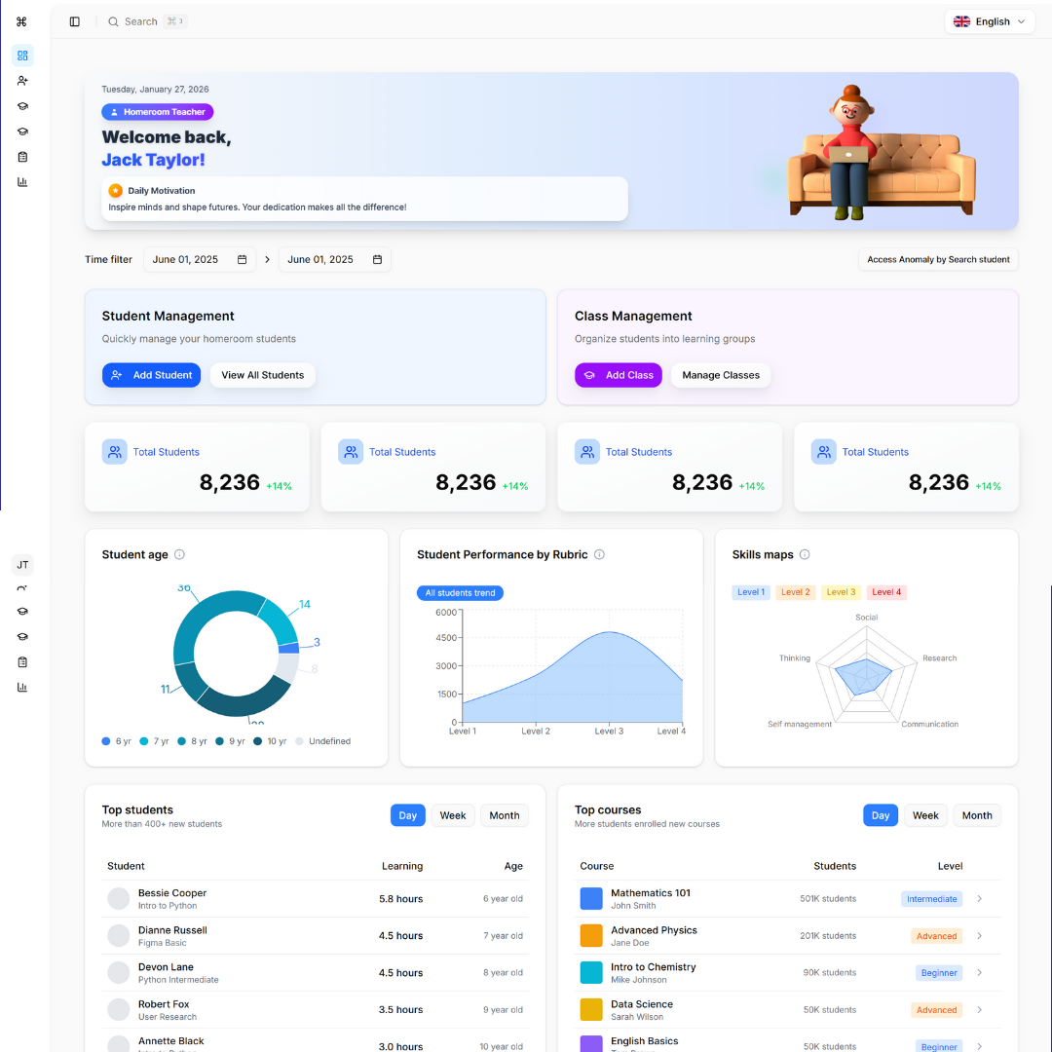Open the JT avatar in the sidebar
This screenshot has height=1052, width=1052.
pos(22,565)
